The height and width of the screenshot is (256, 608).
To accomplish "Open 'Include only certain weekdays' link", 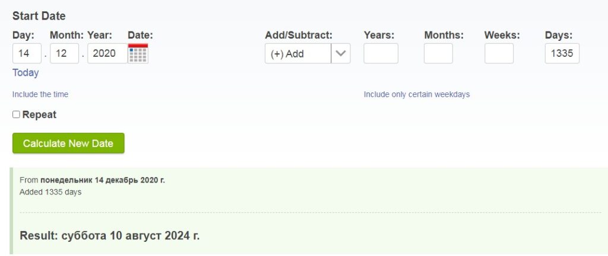I will click(416, 94).
